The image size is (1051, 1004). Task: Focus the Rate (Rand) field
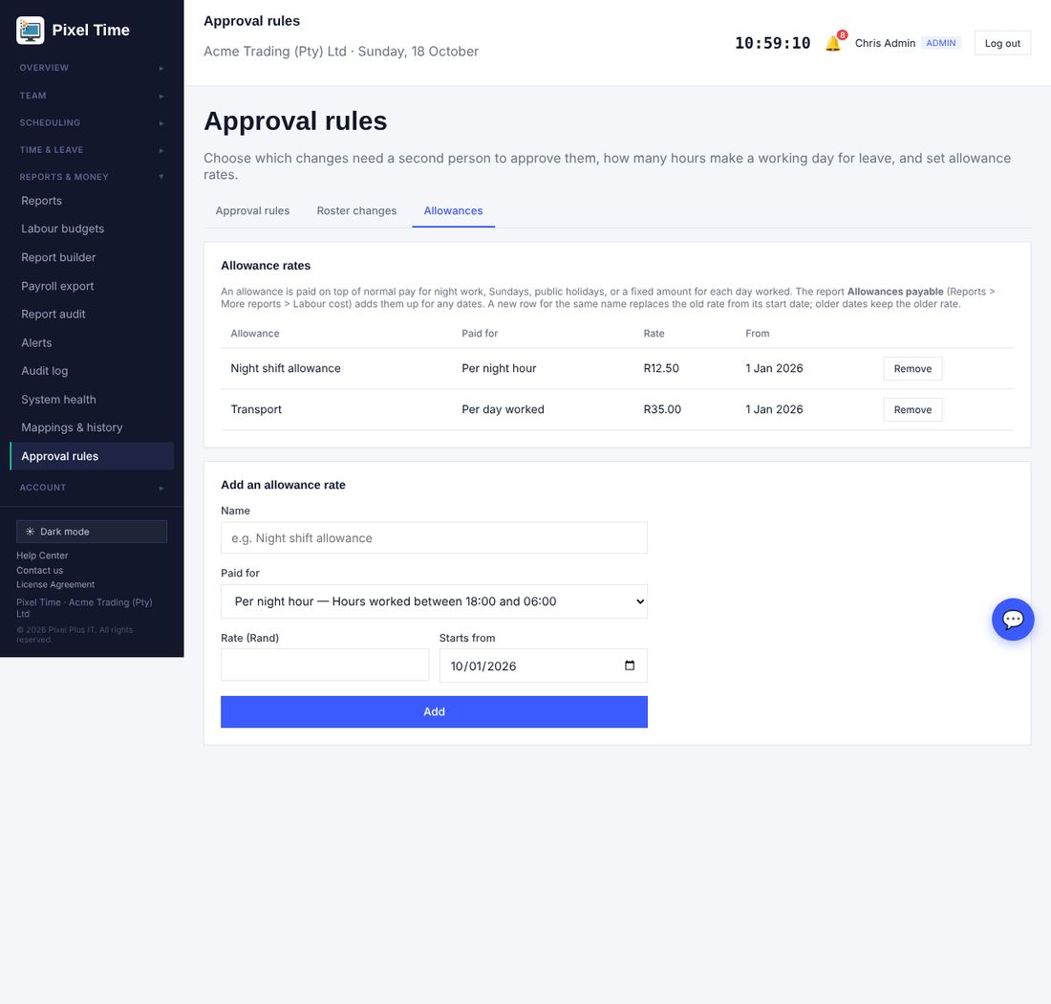[325, 665]
